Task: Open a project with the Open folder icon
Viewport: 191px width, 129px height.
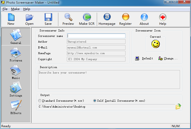Action: pyautogui.click(x=29, y=18)
